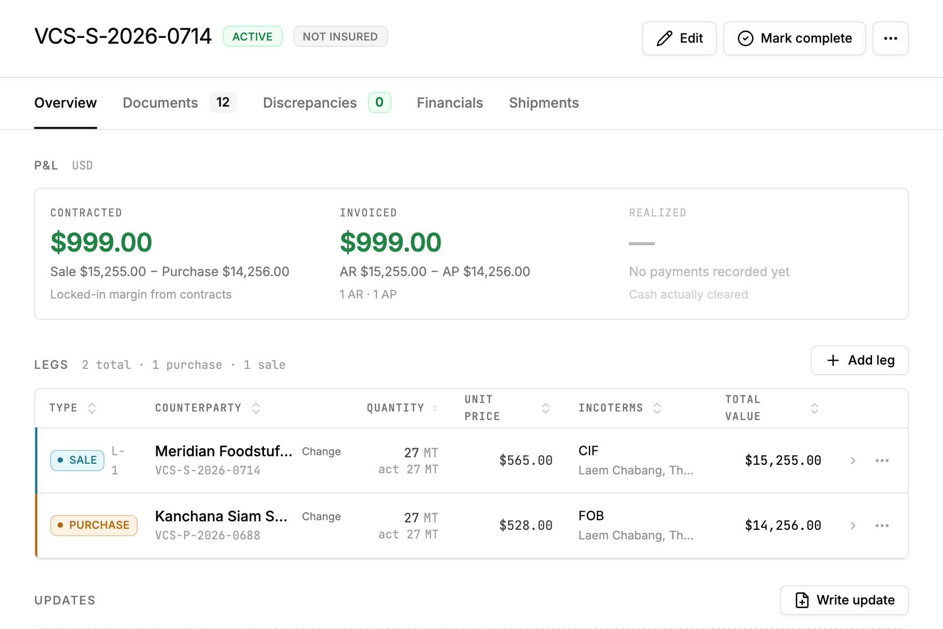943x629 pixels.
Task: Click the $565.00 unit price cell
Action: [x=526, y=461]
